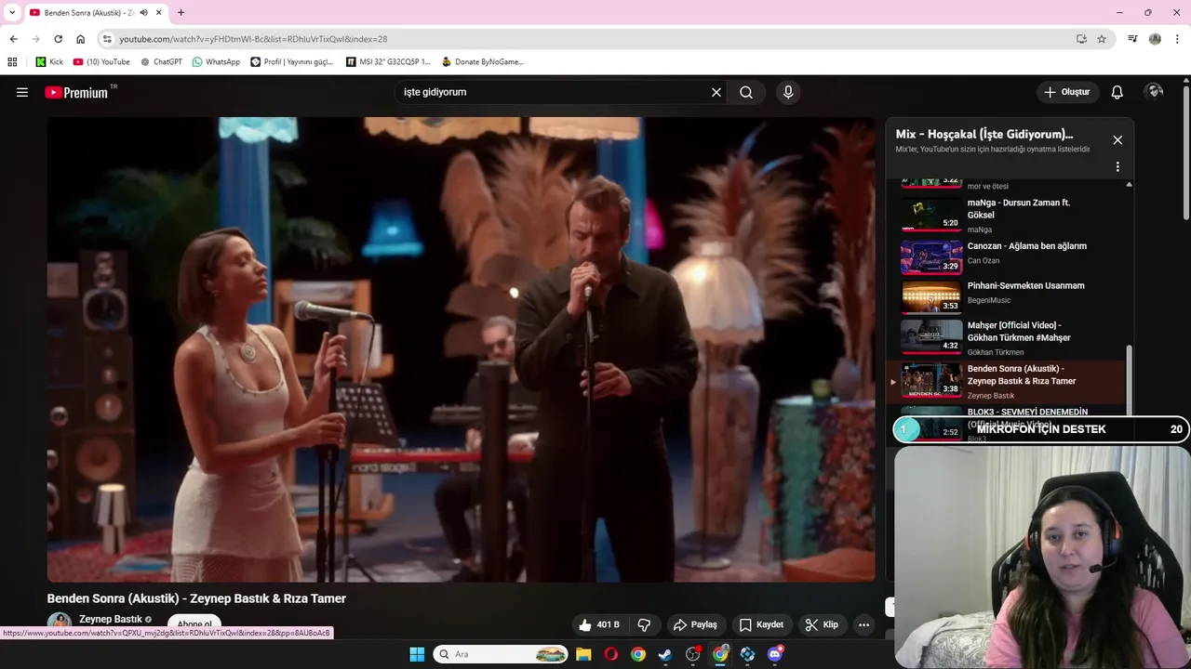This screenshot has height=669, width=1191.
Task: Click Klip clip button
Action: (x=822, y=624)
